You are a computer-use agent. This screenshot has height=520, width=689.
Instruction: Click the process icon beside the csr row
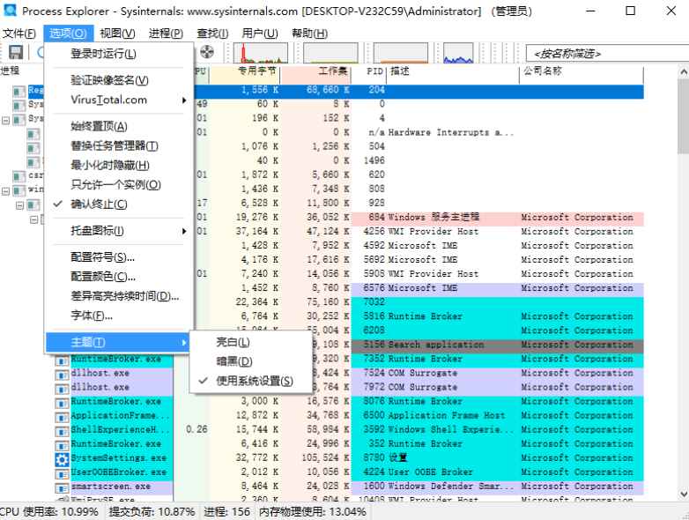tap(19, 175)
